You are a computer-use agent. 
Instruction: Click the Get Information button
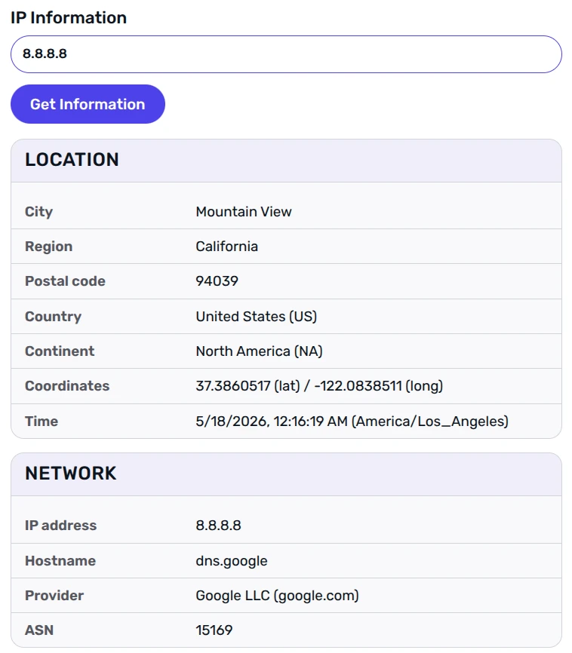88,104
